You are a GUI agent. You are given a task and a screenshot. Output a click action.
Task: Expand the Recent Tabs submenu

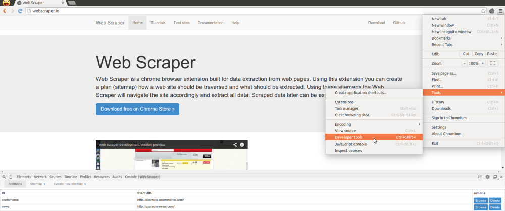(x=464, y=45)
